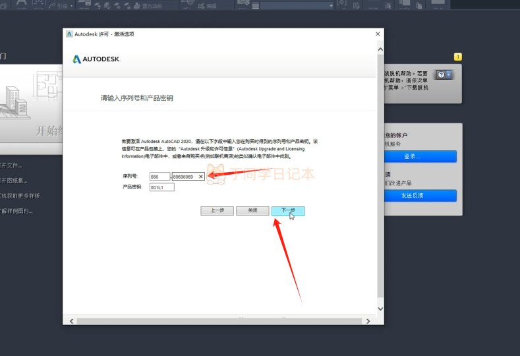520x356 pixels.
Task: Click the 发送反馈 button in AutoCAD start page
Action: click(x=420, y=195)
